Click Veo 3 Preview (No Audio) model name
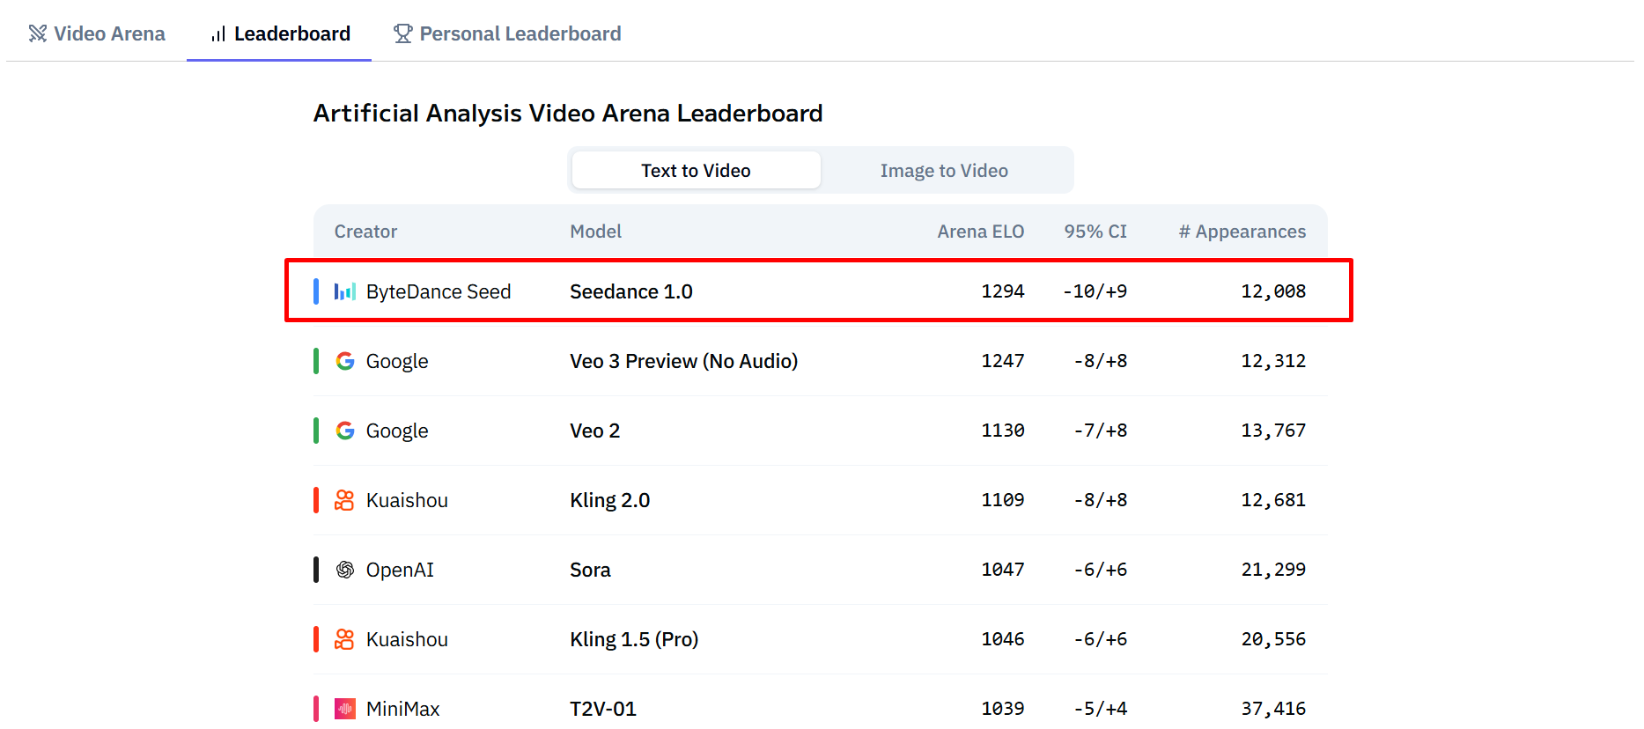Image resolution: width=1644 pixels, height=729 pixels. pyautogui.click(x=683, y=361)
